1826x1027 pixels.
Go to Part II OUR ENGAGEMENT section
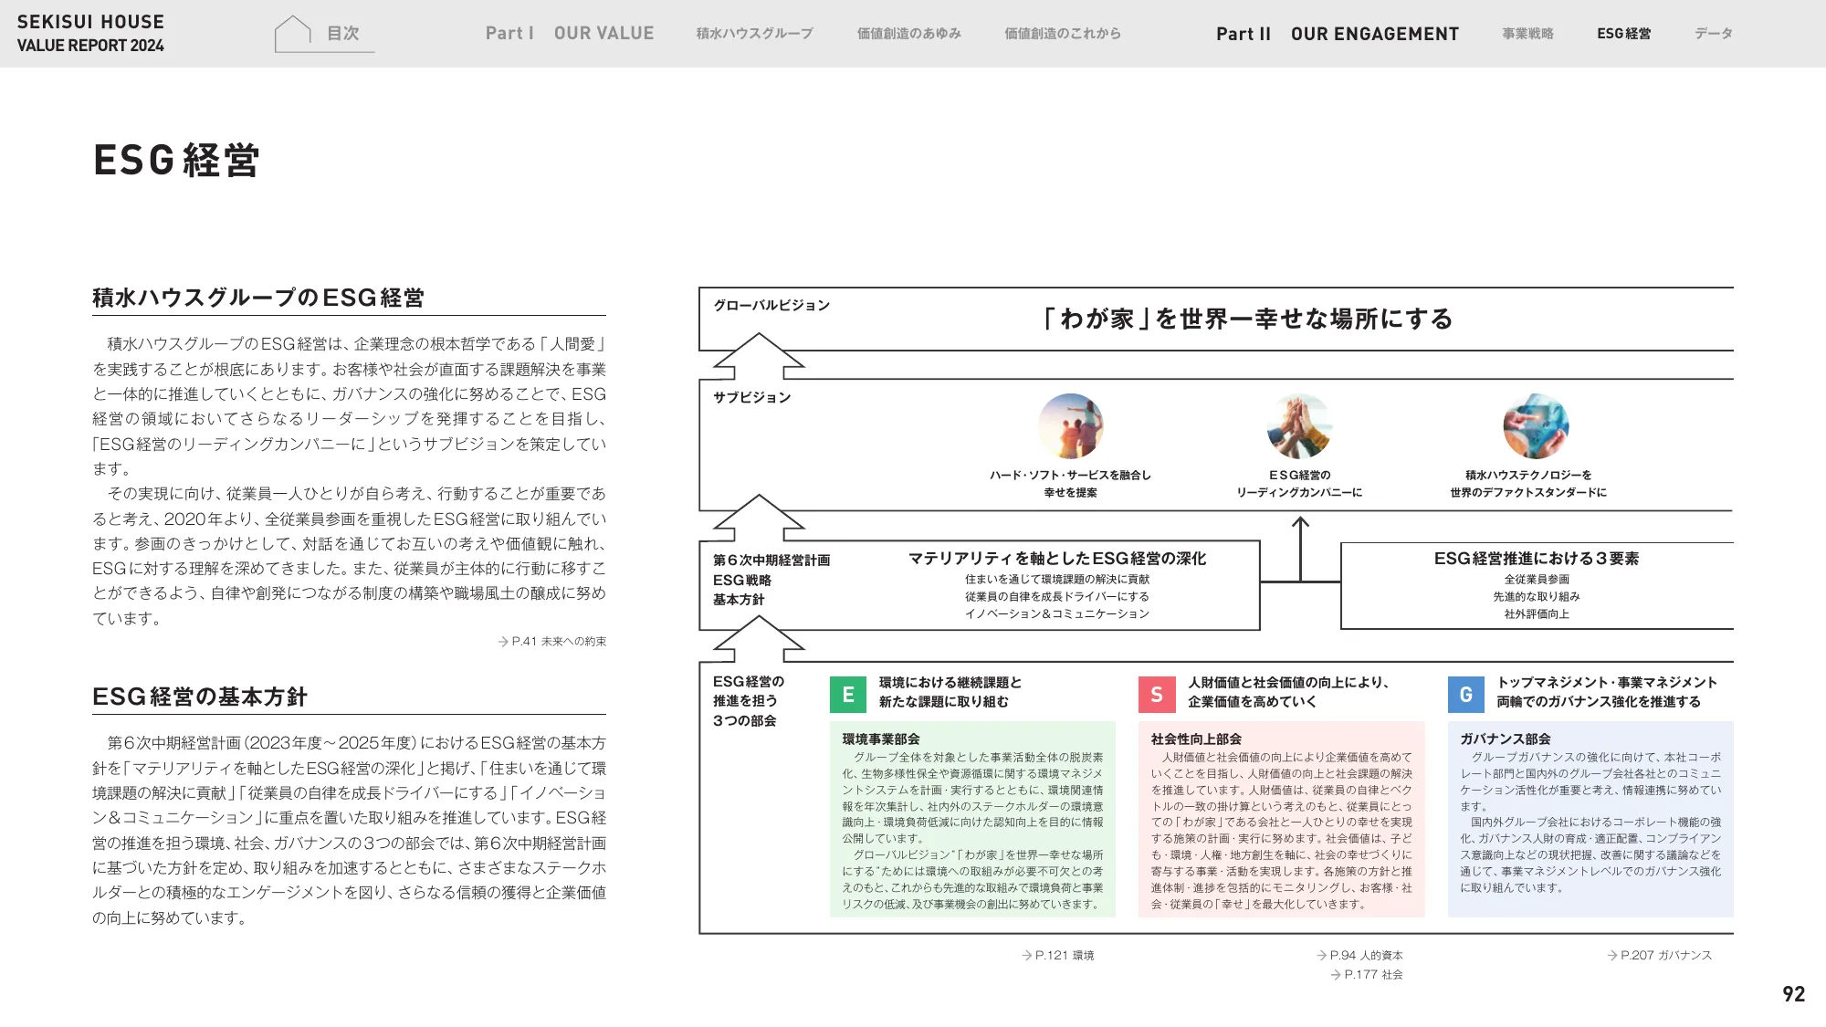pyautogui.click(x=1338, y=34)
